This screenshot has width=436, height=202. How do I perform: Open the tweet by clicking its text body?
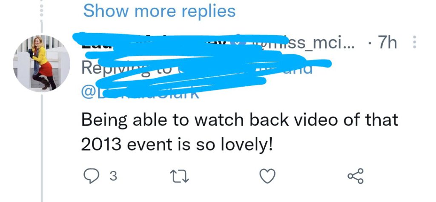tap(240, 132)
